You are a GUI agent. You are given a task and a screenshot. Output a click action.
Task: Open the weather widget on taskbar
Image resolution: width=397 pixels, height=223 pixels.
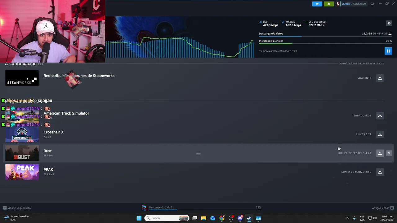point(17,218)
